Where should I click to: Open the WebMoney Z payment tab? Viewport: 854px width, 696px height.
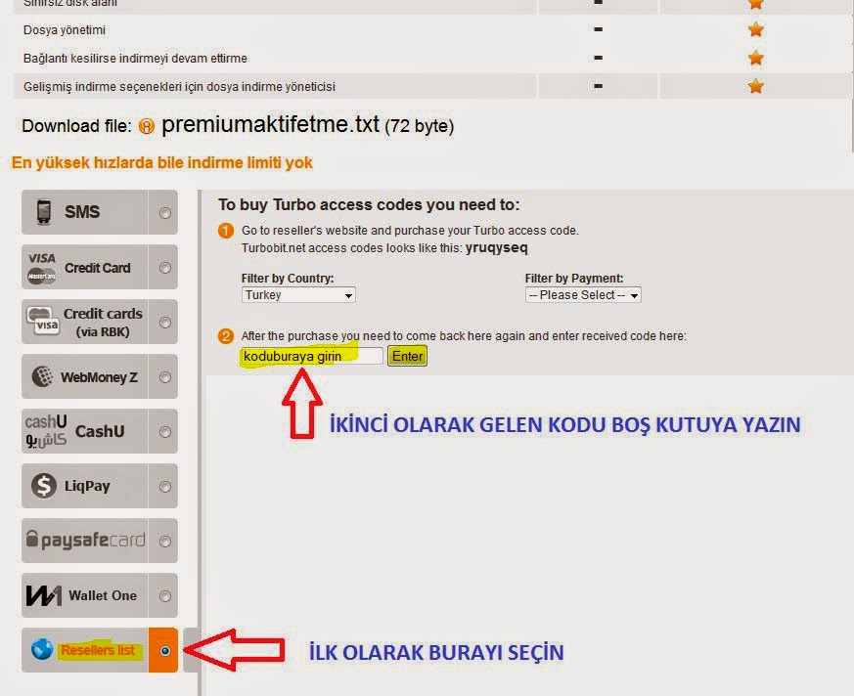tap(100, 376)
